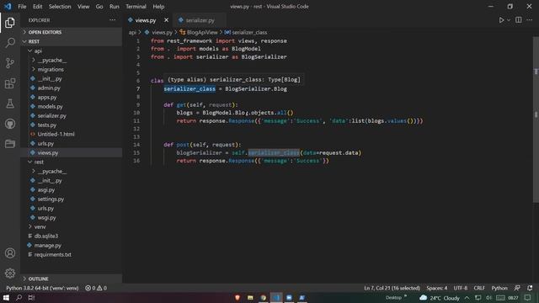Run Python file with play button
This screenshot has width=539, height=303.
[501, 20]
